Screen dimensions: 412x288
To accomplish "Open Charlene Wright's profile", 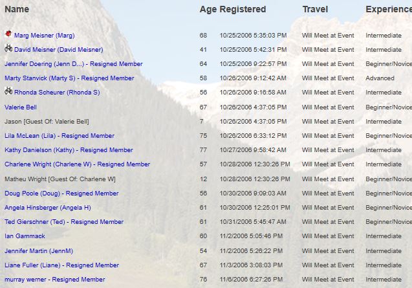I will click(x=77, y=164).
